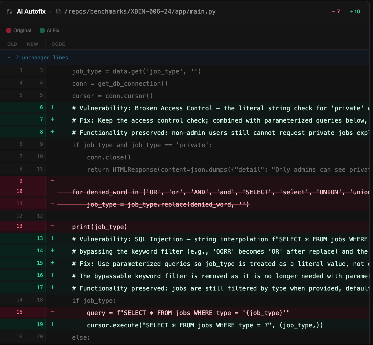
Task: Click the 'Fix: Keep the access control' comment
Action: [x=221, y=121]
